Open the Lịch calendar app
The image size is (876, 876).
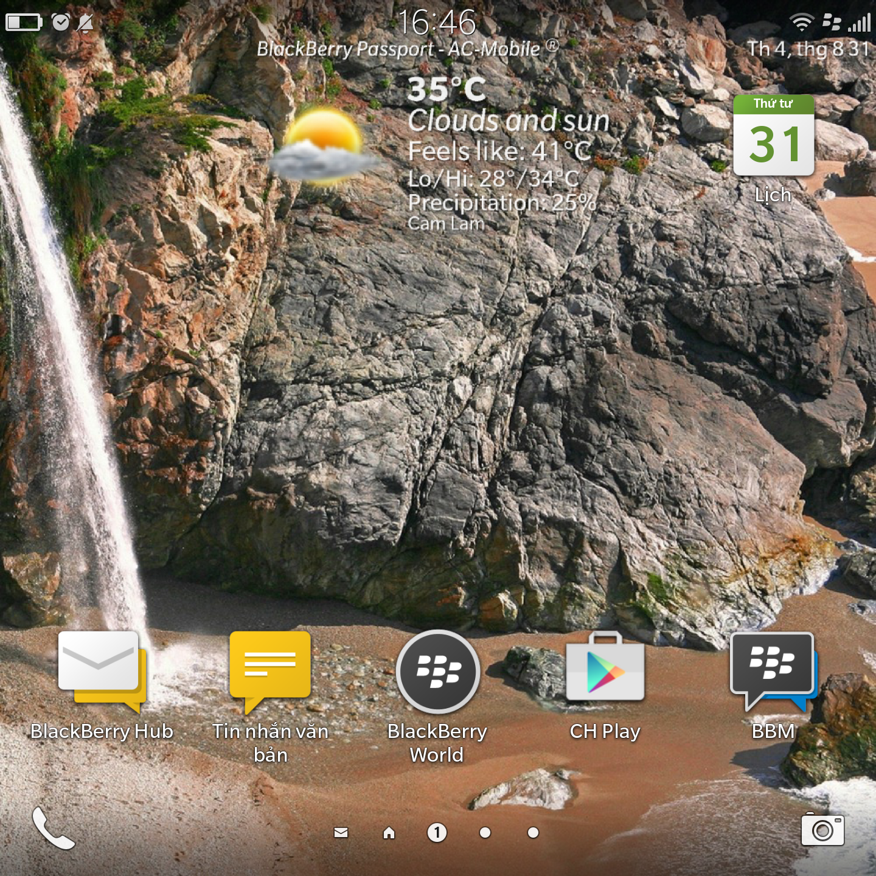pos(773,136)
